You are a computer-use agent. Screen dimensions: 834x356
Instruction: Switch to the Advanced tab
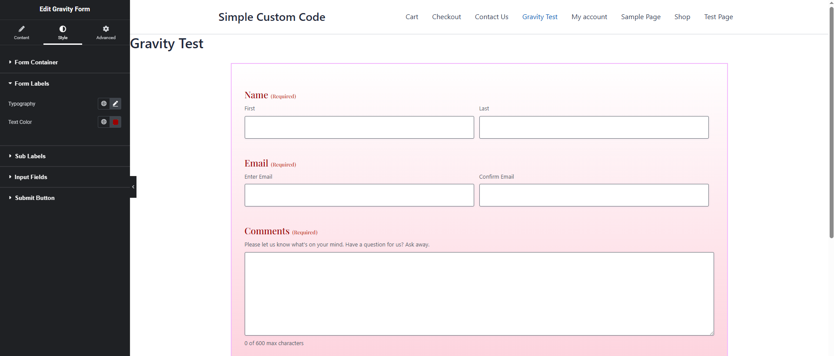pyautogui.click(x=106, y=33)
